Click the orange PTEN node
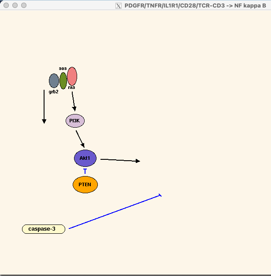Screen dimensions: 271x276 pyautogui.click(x=85, y=184)
